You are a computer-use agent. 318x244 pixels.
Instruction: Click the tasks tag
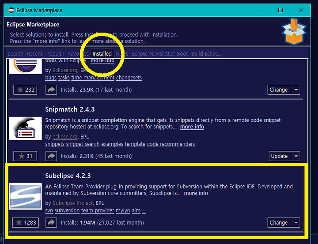click(64, 78)
